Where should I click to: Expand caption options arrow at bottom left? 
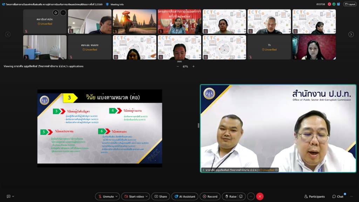point(13,196)
